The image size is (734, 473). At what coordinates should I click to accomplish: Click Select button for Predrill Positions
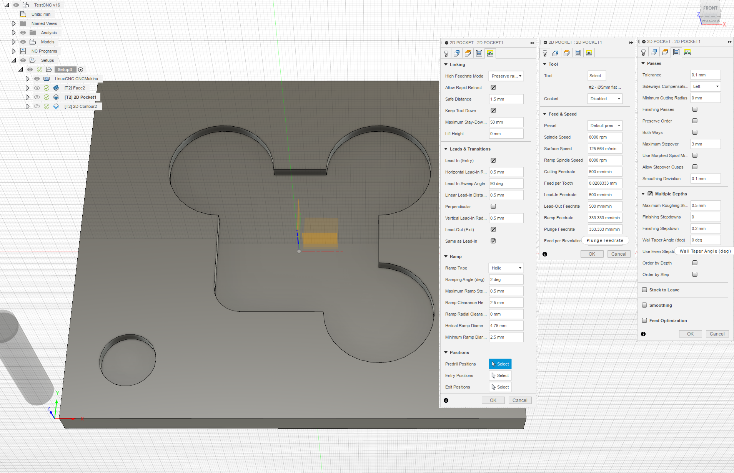click(x=500, y=364)
